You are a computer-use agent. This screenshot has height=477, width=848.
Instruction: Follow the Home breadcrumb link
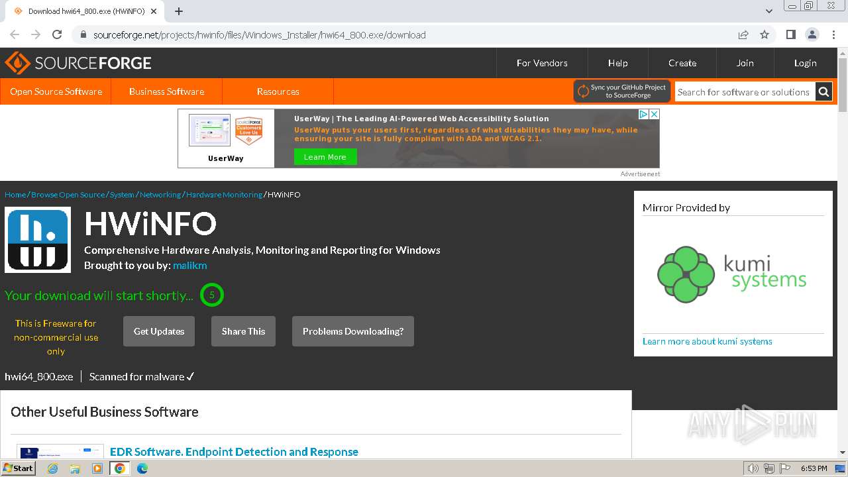15,194
